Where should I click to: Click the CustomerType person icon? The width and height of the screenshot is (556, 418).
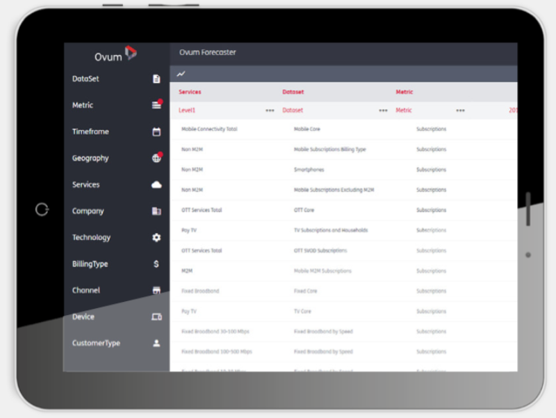tap(156, 343)
